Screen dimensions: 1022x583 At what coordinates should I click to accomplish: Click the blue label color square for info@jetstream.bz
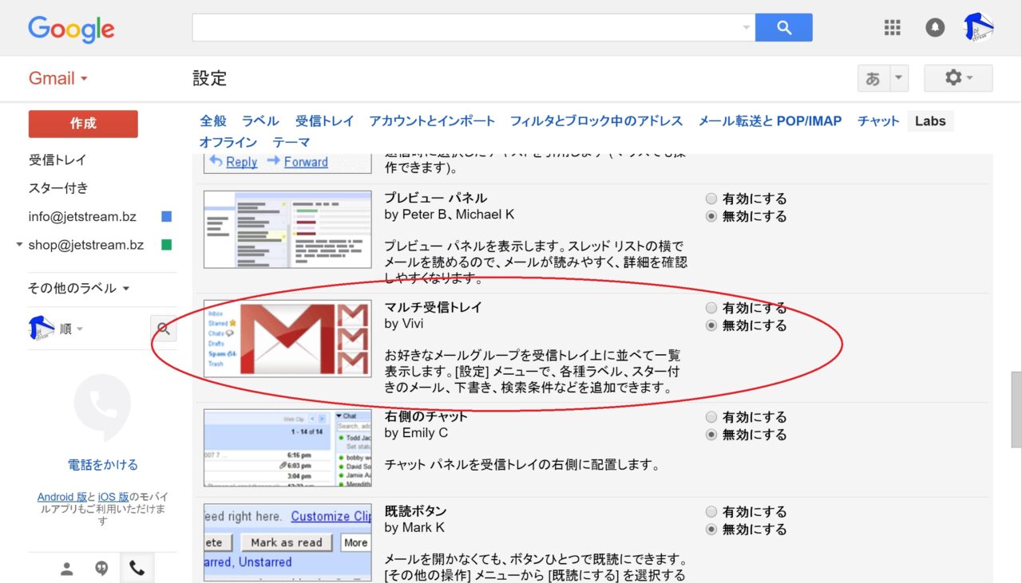pos(166,216)
